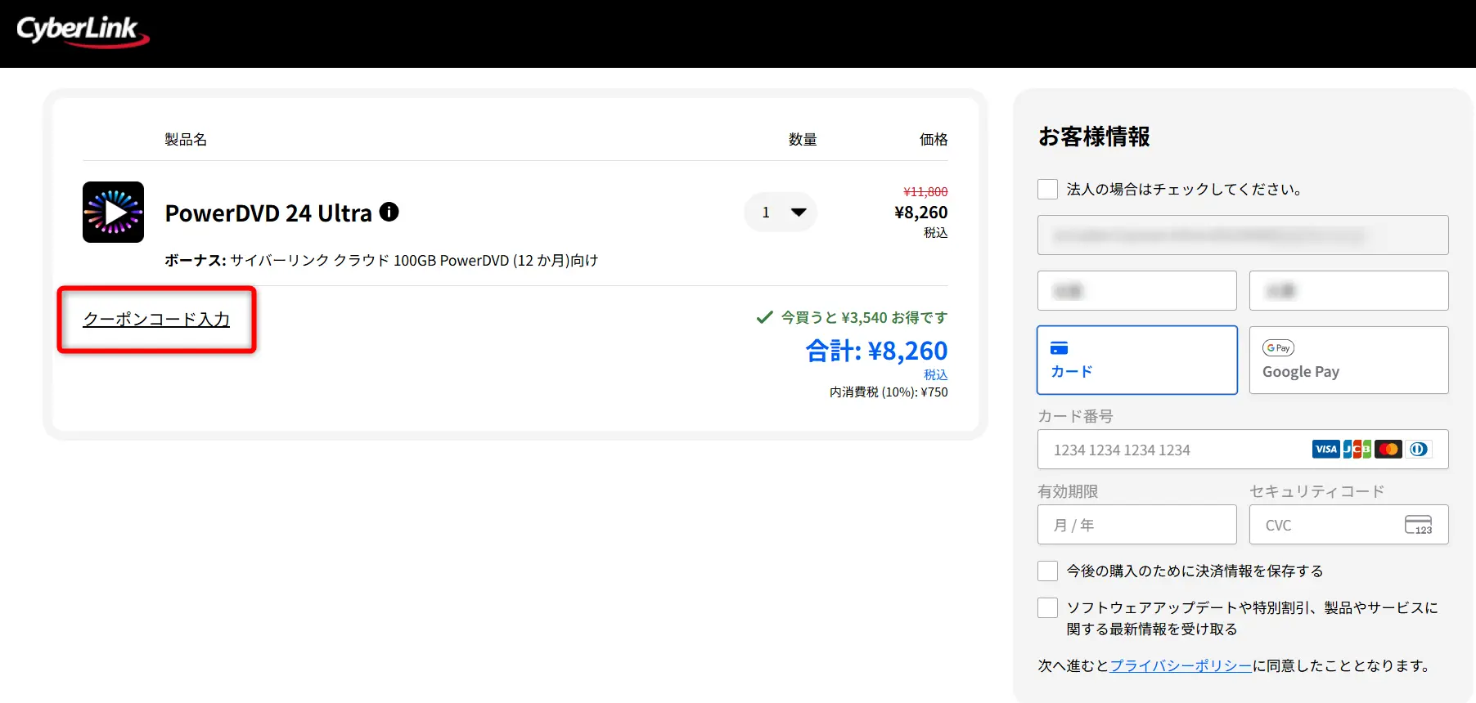Click the blurred email field under お客様情報
The image size is (1476, 703).
(1243, 235)
